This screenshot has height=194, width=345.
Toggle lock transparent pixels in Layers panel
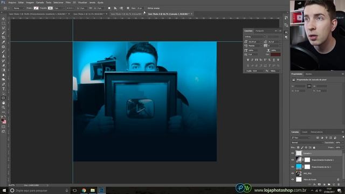tap(298, 148)
